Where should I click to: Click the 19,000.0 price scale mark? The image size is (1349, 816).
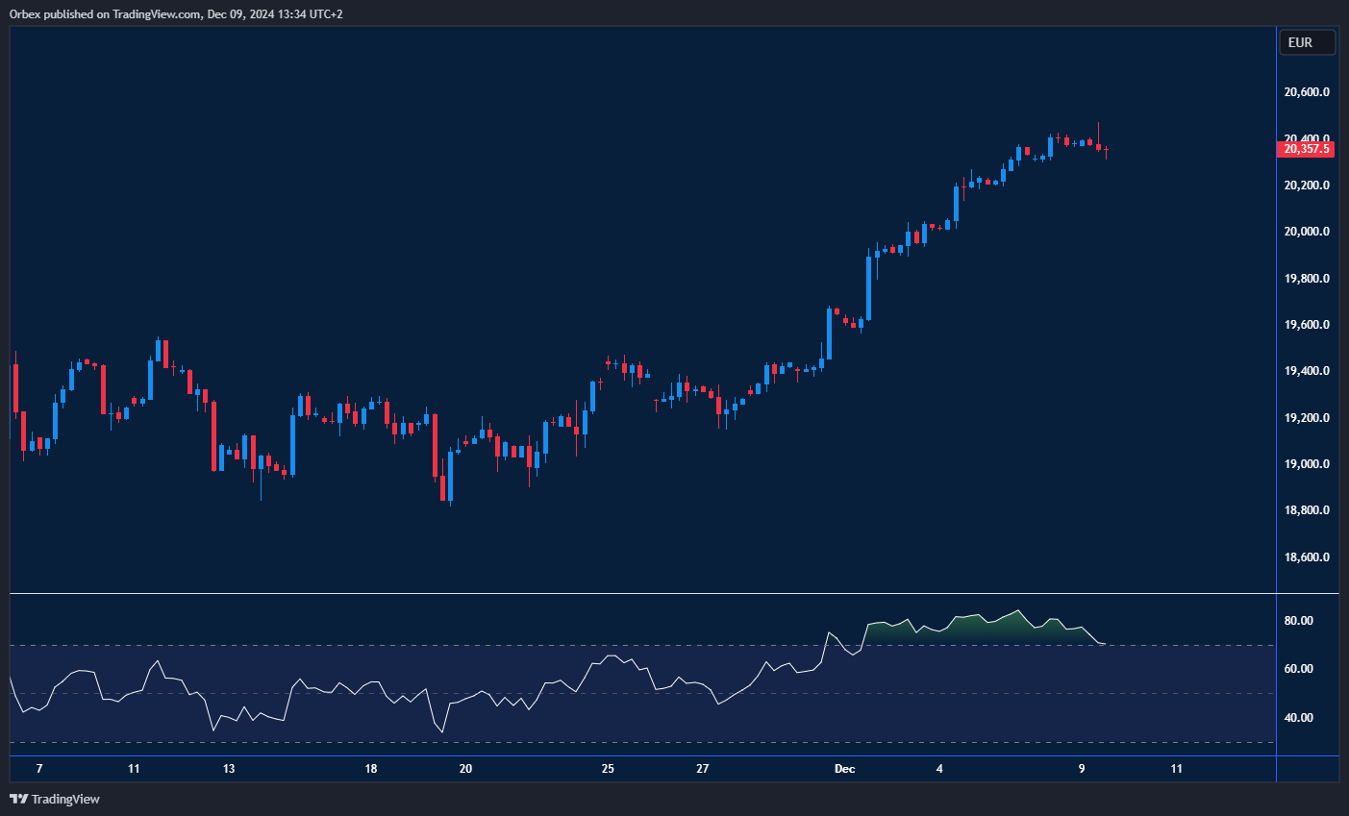[x=1307, y=464]
